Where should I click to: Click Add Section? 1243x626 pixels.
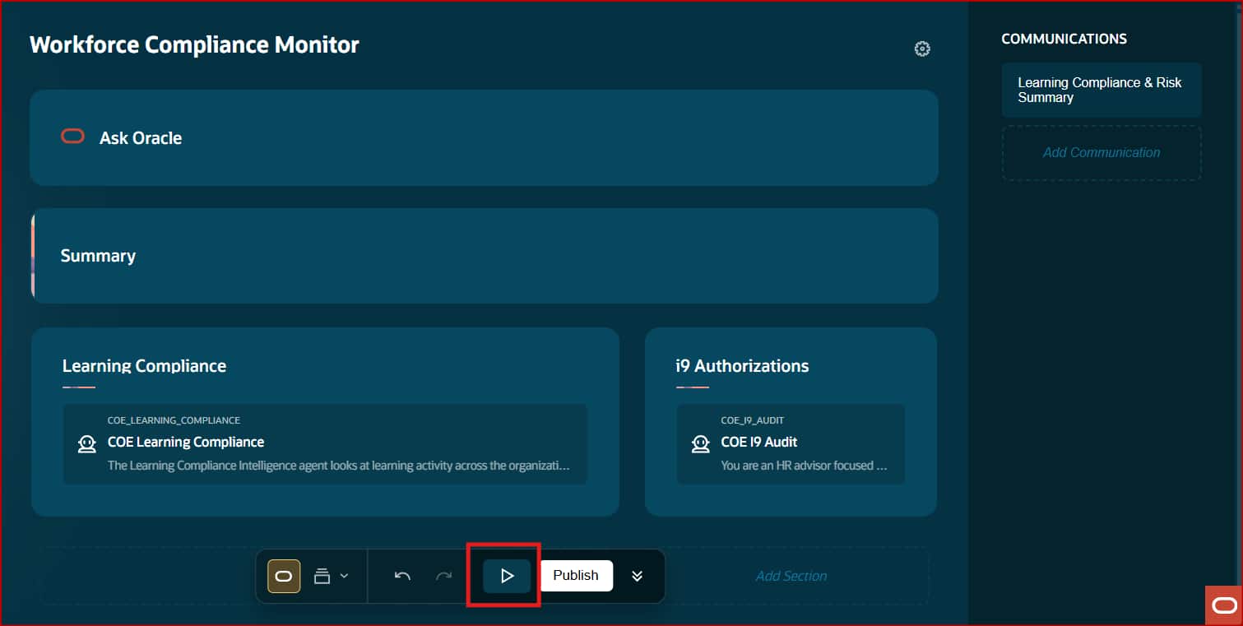791,576
